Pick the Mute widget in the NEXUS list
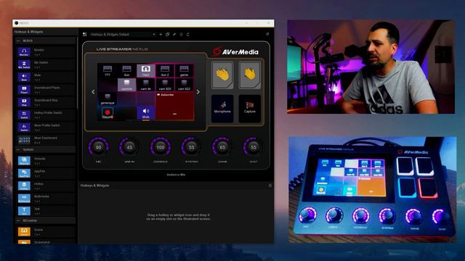This screenshot has width=465, height=261. [x=46, y=77]
